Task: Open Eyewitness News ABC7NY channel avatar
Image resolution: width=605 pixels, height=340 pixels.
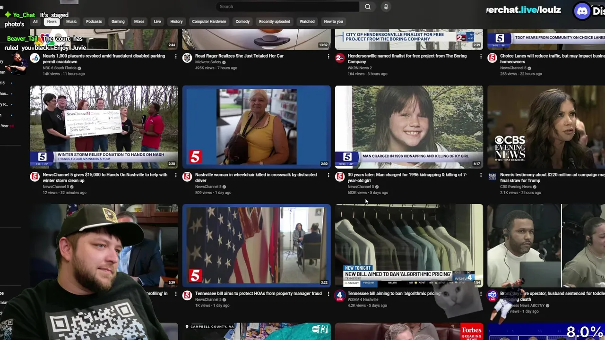Action: pyautogui.click(x=493, y=296)
